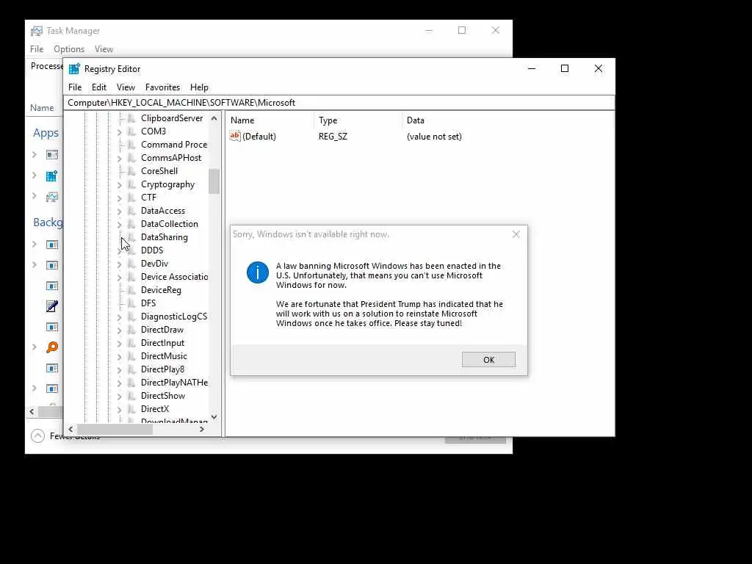Select the Command Proce folder icon
Viewport: 752px width, 564px height.
(x=132, y=145)
